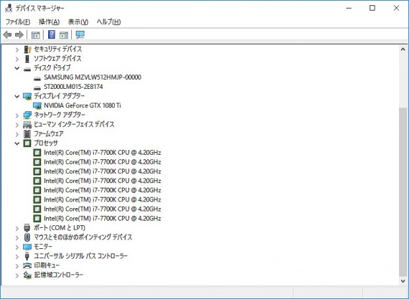Expand the ヒューマン インターフェイス デバイス node
The height and width of the screenshot is (299, 409).
click(17, 125)
